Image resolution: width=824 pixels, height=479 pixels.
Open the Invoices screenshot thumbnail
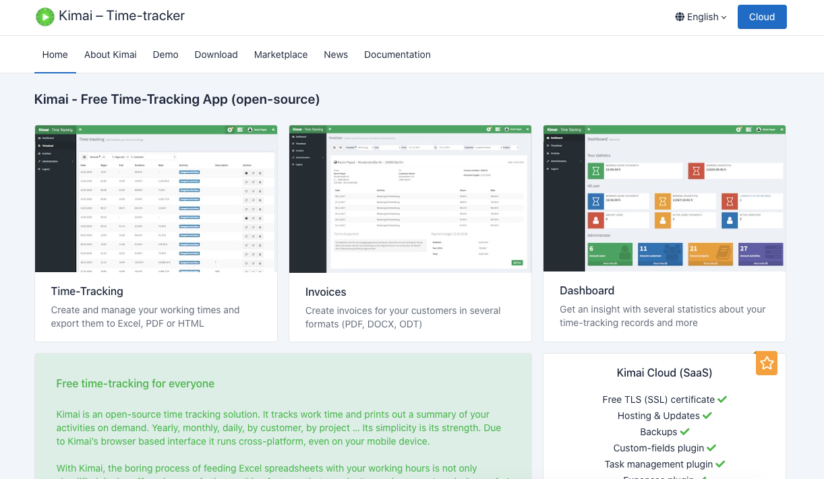pos(410,199)
